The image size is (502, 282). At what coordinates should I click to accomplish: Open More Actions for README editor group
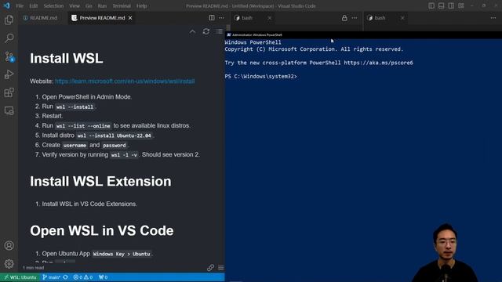click(x=221, y=18)
